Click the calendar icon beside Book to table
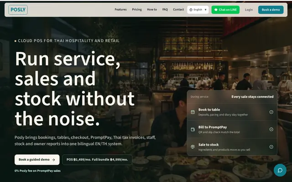 [x=193, y=112]
